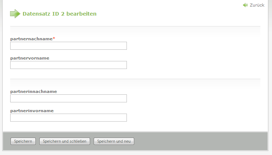
Task: Select the partnerinvorname text field
Action: 69,118
